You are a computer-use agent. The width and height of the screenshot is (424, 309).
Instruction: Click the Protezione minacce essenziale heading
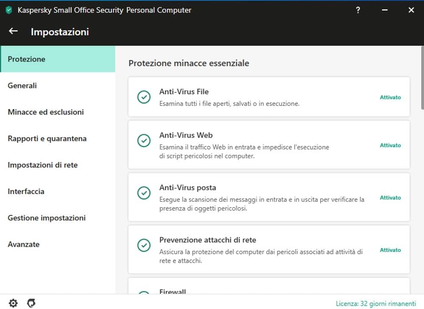(x=189, y=63)
